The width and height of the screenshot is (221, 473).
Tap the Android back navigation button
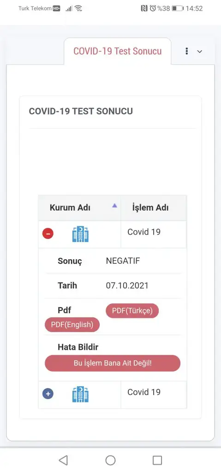(x=63, y=460)
